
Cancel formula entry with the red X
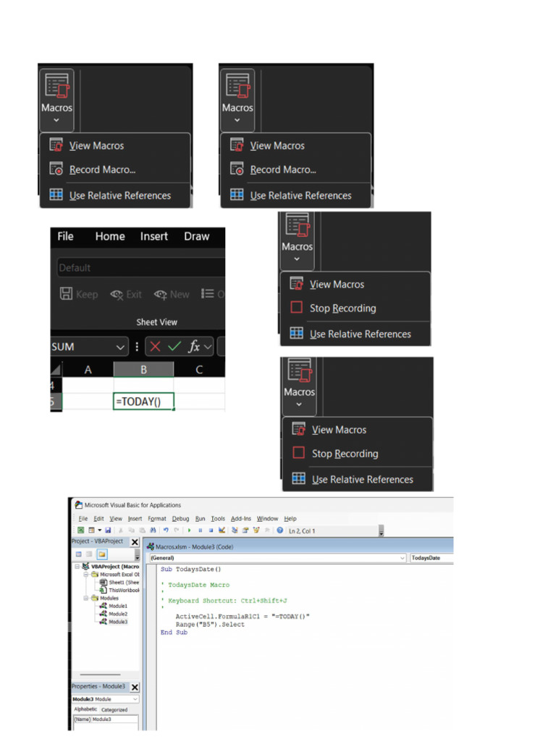click(x=155, y=346)
